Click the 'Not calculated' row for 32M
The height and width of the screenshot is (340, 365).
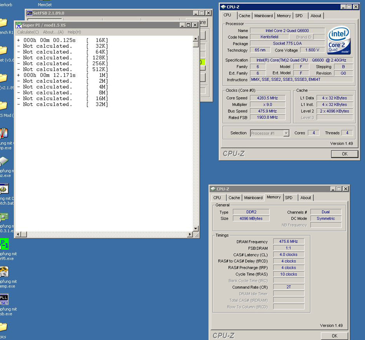[63, 104]
